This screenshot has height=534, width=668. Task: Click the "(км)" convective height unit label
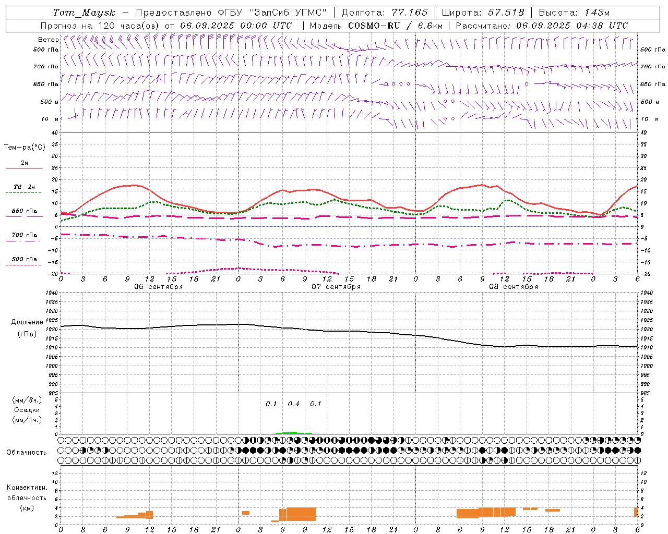pos(27,508)
